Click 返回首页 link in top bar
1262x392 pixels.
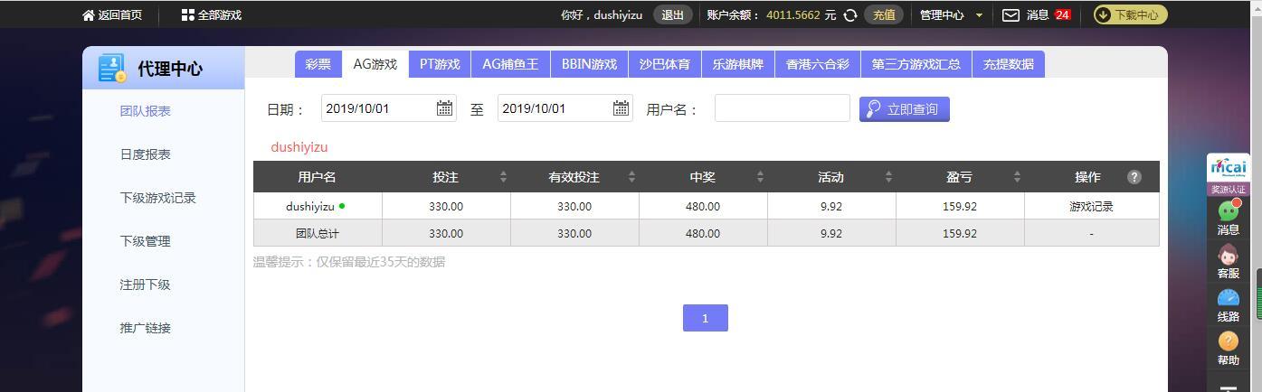point(120,15)
